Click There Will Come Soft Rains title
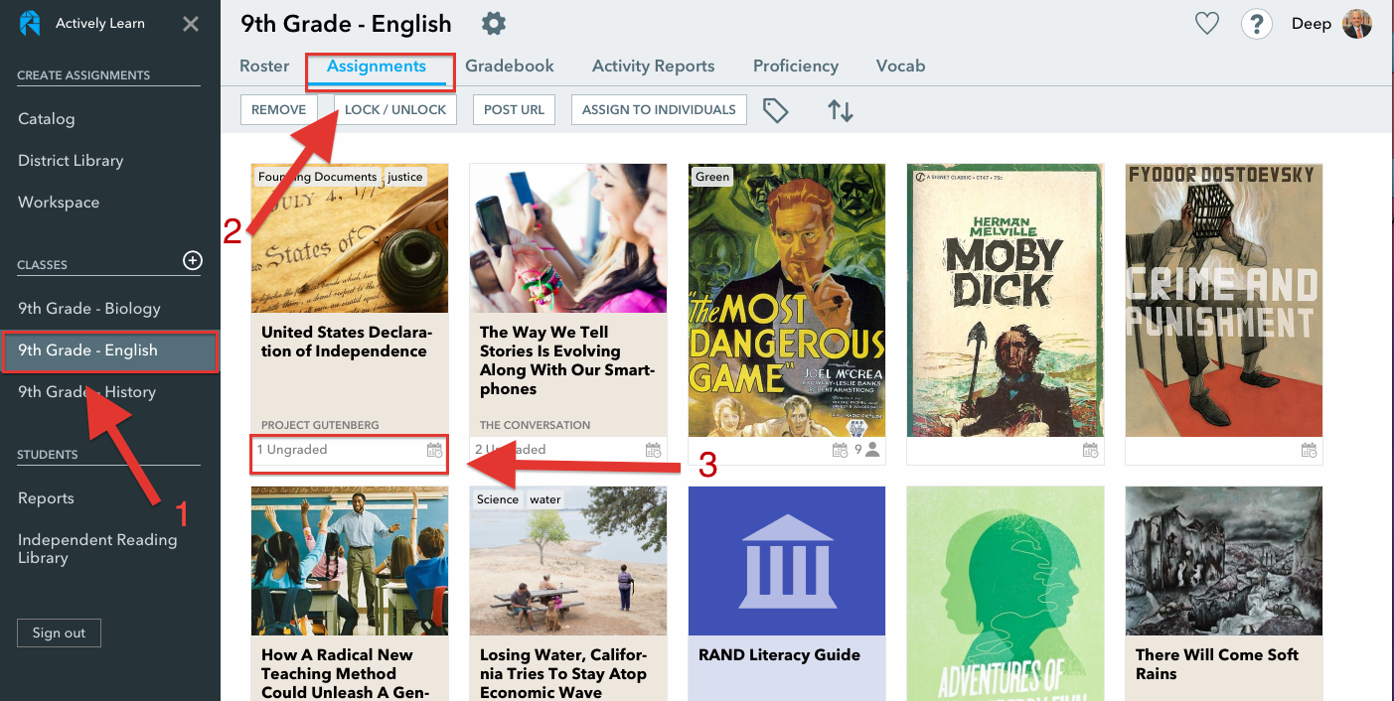 pos(1217,664)
